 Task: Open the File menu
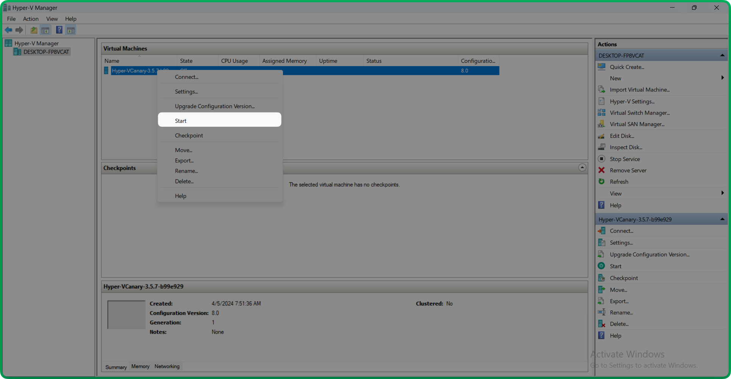(11, 19)
